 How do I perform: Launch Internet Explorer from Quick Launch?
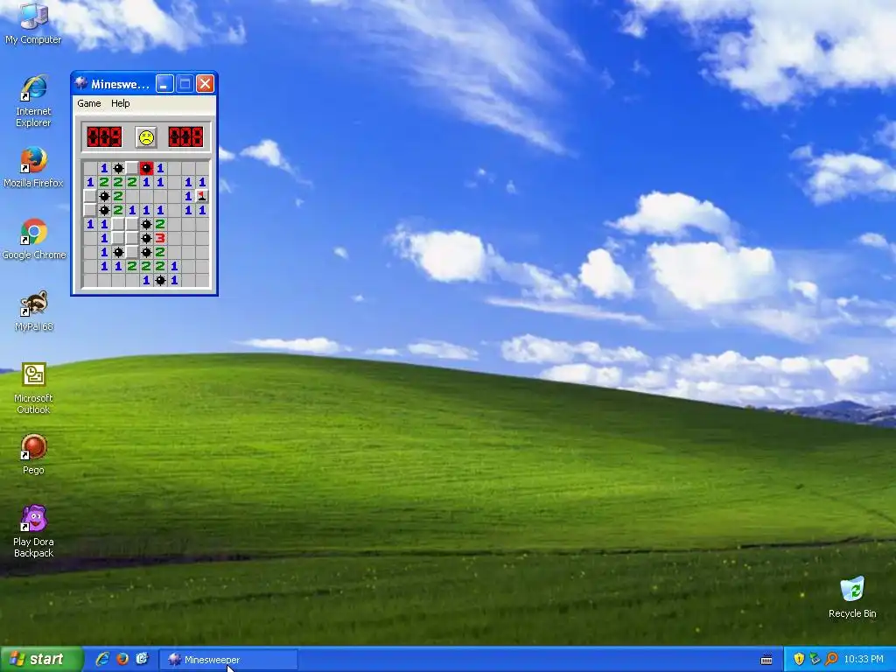pos(102,659)
